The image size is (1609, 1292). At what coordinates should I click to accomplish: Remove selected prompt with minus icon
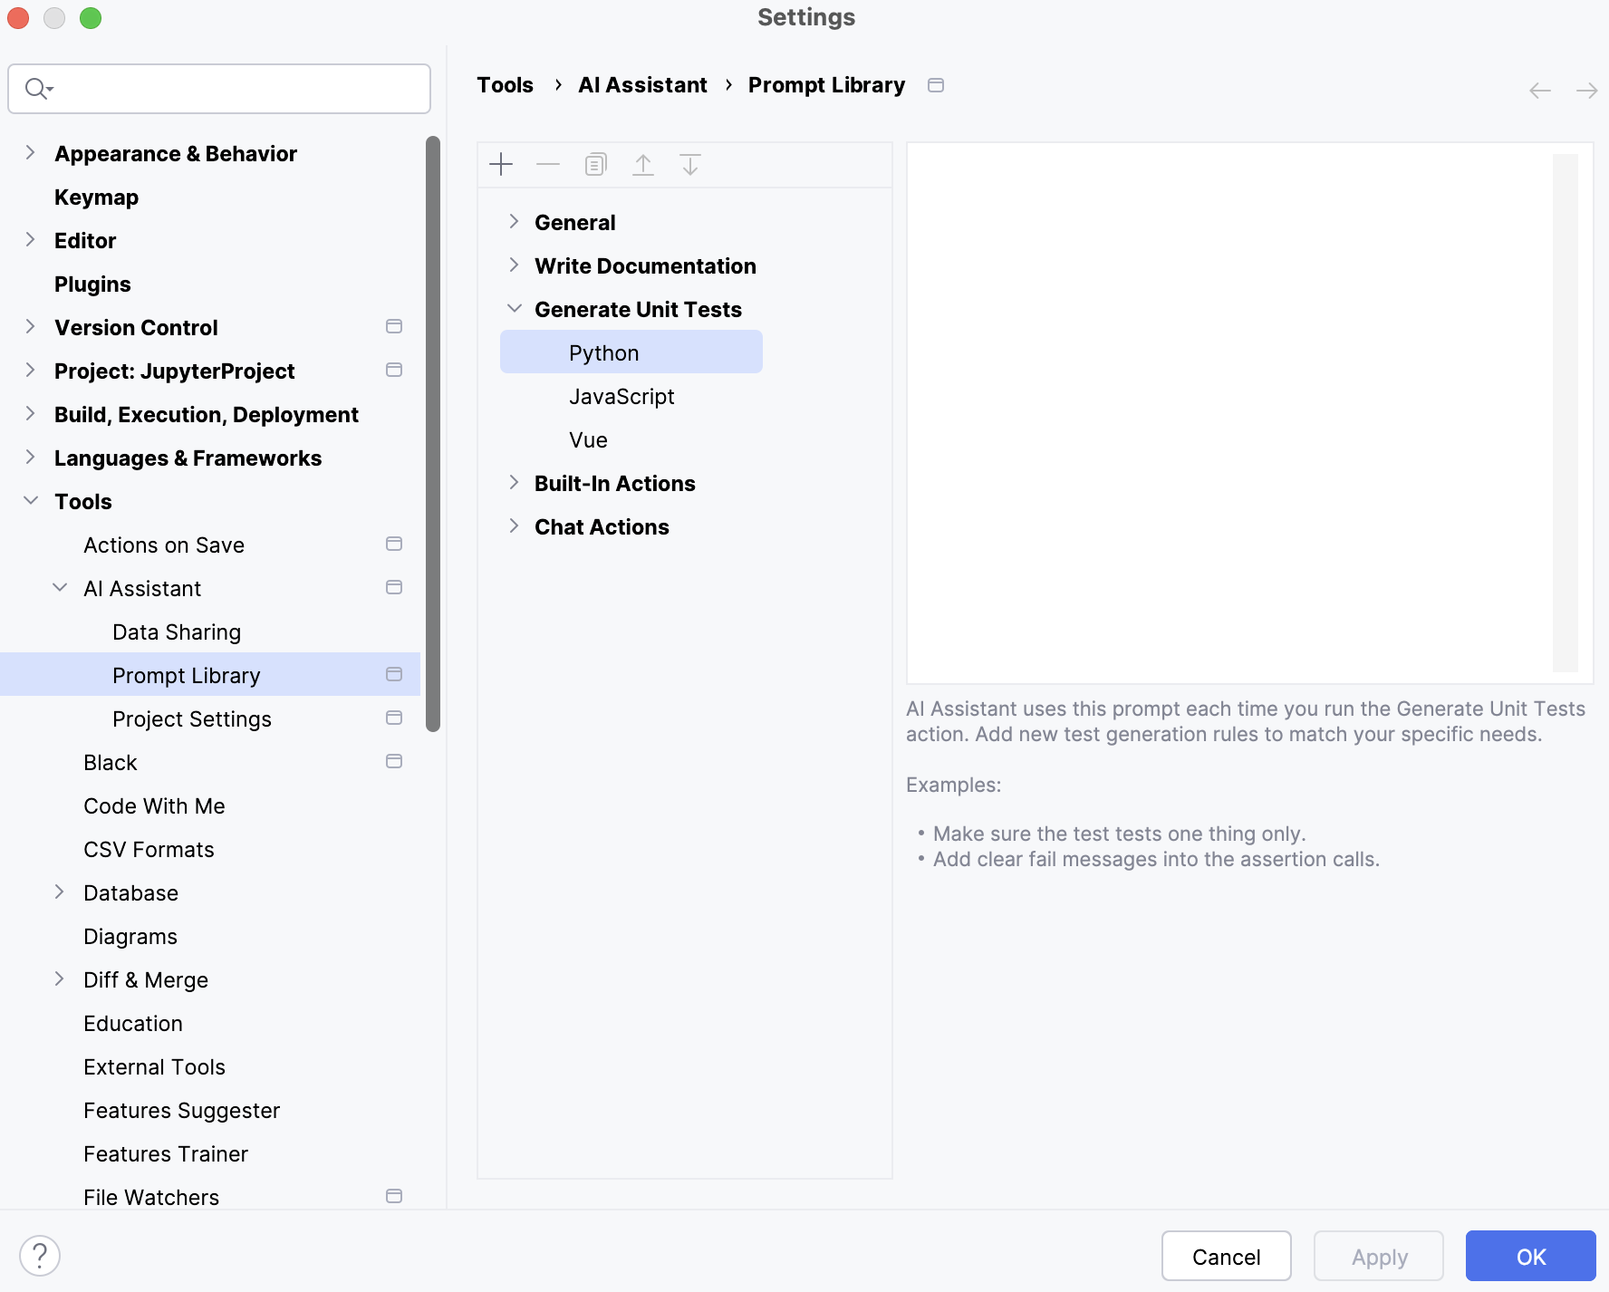point(548,164)
